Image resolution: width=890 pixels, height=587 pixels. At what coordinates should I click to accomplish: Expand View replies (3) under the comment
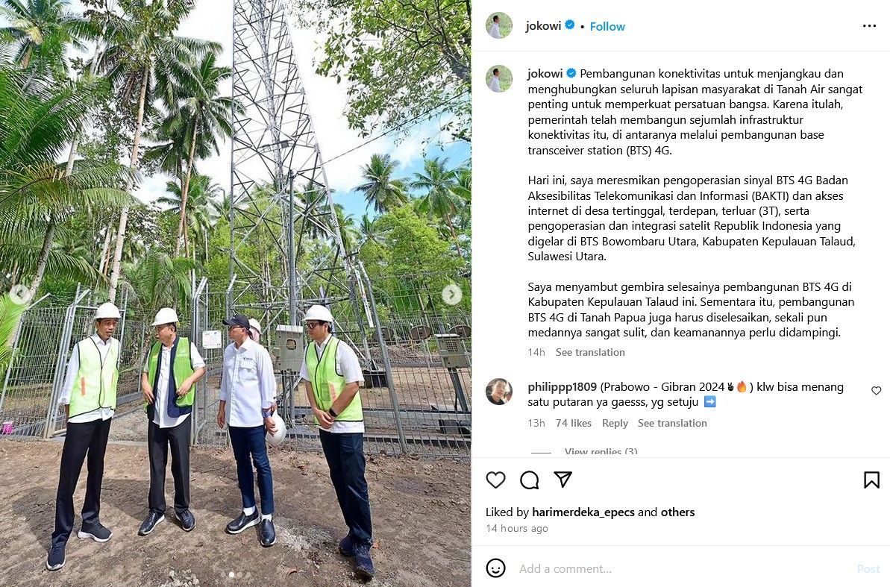pos(601,452)
